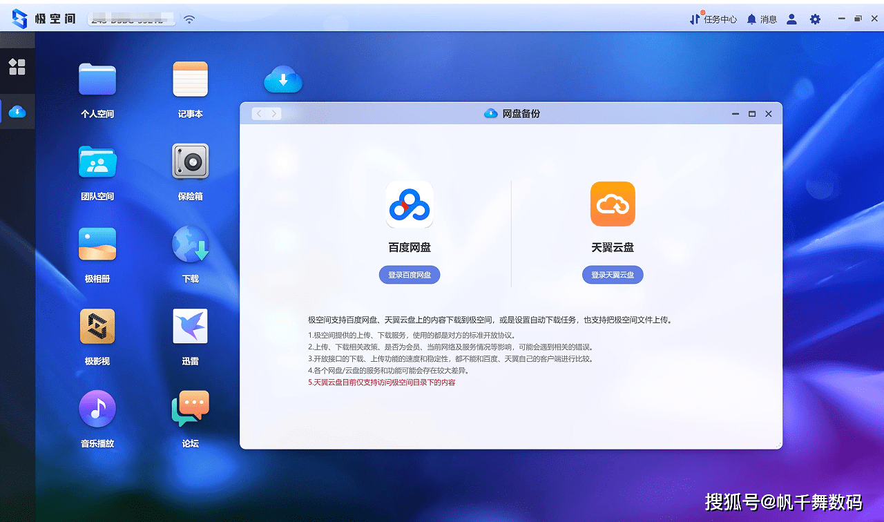This screenshot has height=522, width=884.
Task: Launch the 极影视 video app
Action: [97, 327]
